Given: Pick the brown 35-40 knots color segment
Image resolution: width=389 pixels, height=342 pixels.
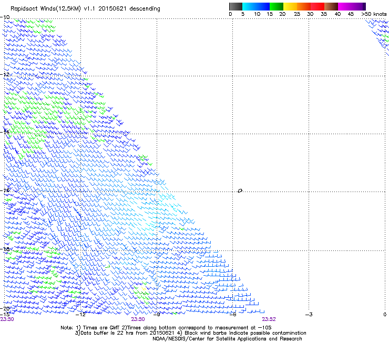Looking at the screenshot, I should tap(331, 6).
